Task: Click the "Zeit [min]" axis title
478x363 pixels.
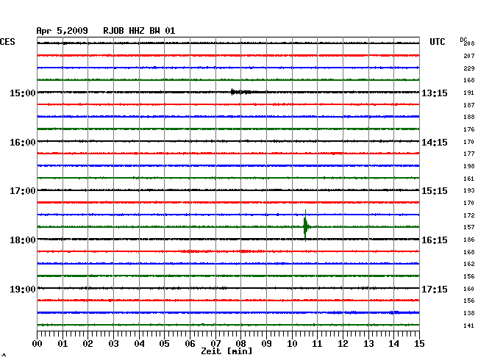Action: tap(226, 351)
